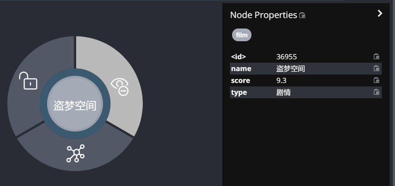Click the score value 9.3

(x=281, y=81)
